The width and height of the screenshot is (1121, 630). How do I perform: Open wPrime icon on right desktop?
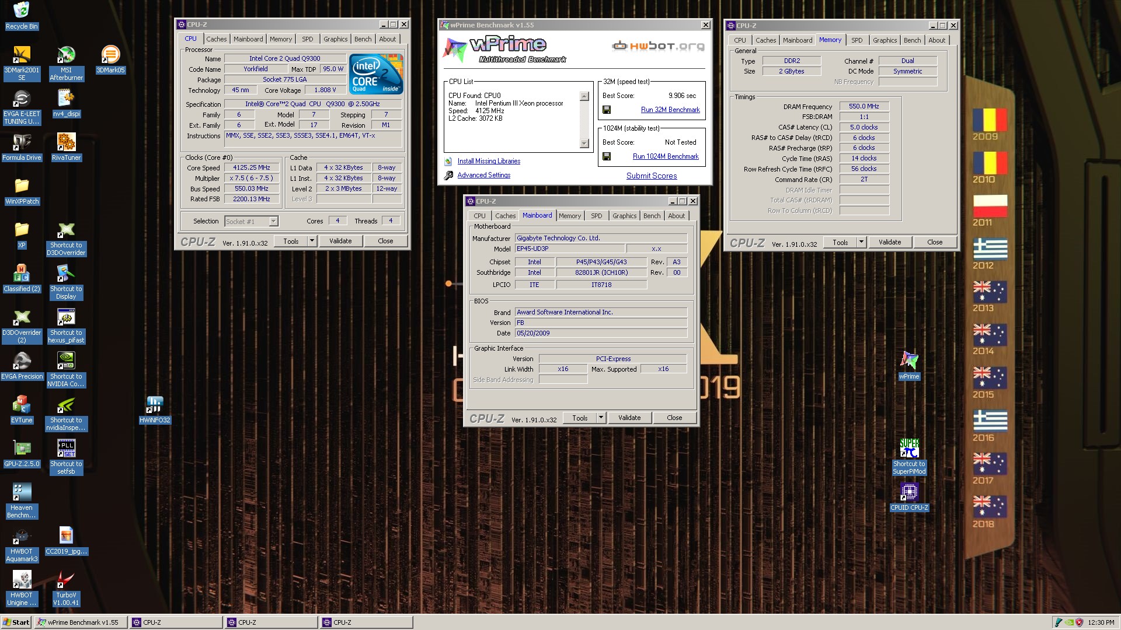pyautogui.click(x=909, y=366)
